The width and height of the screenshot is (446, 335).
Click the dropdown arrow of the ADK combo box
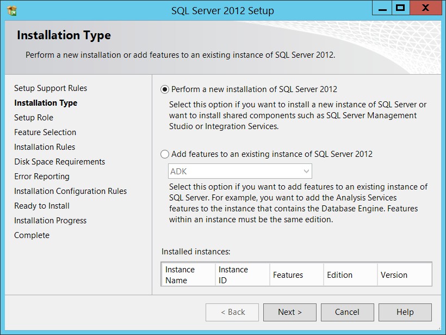[306, 171]
